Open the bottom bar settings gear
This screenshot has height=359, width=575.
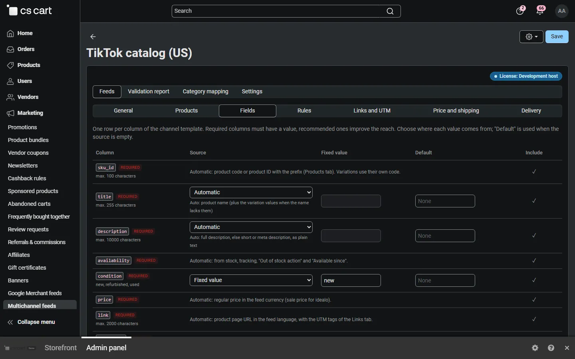[535, 348]
